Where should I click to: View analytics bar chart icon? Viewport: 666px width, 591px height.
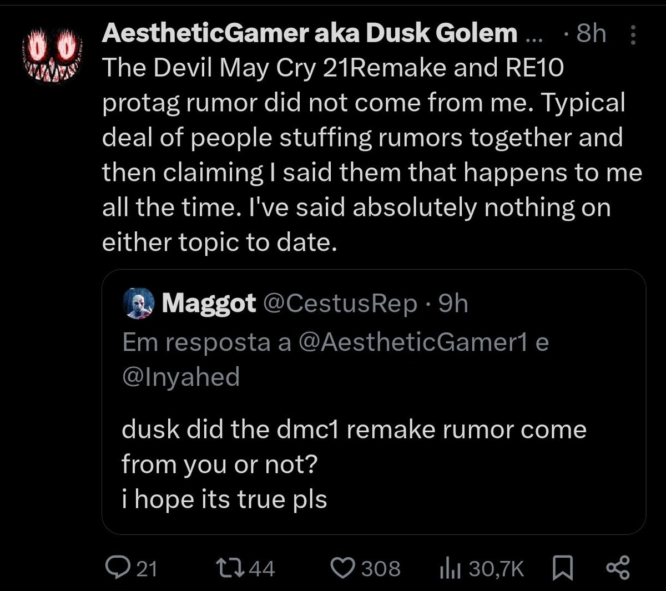[451, 568]
